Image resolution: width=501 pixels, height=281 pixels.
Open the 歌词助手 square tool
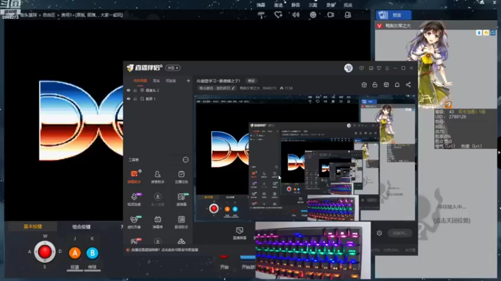point(181,222)
